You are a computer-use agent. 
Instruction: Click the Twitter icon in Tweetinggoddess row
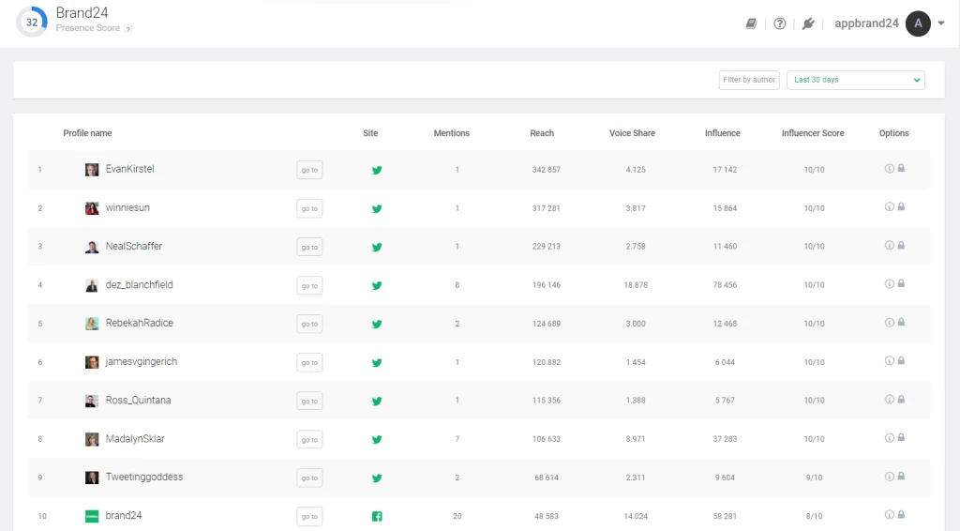pyautogui.click(x=377, y=478)
